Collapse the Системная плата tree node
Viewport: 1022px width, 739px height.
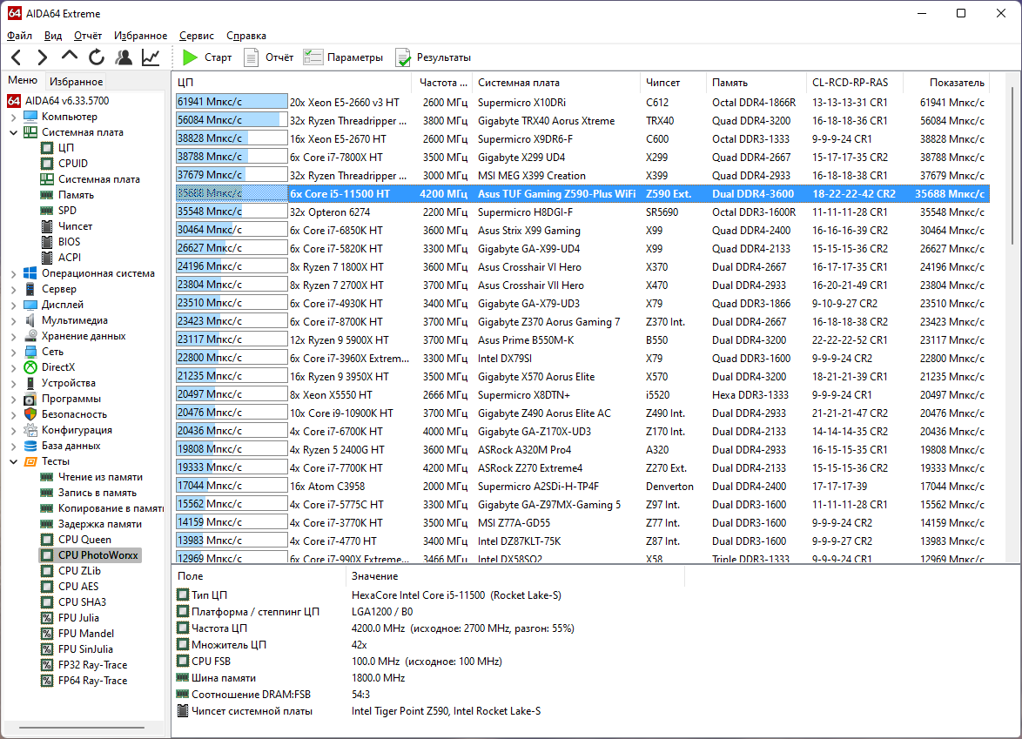(14, 132)
